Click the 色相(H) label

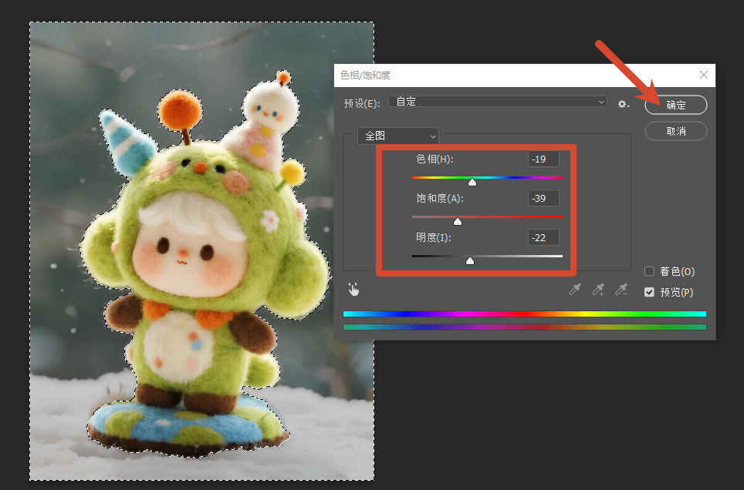click(x=435, y=159)
